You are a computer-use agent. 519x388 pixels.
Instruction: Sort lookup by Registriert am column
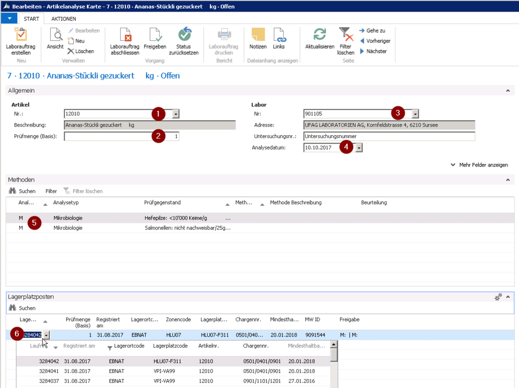tap(79, 346)
